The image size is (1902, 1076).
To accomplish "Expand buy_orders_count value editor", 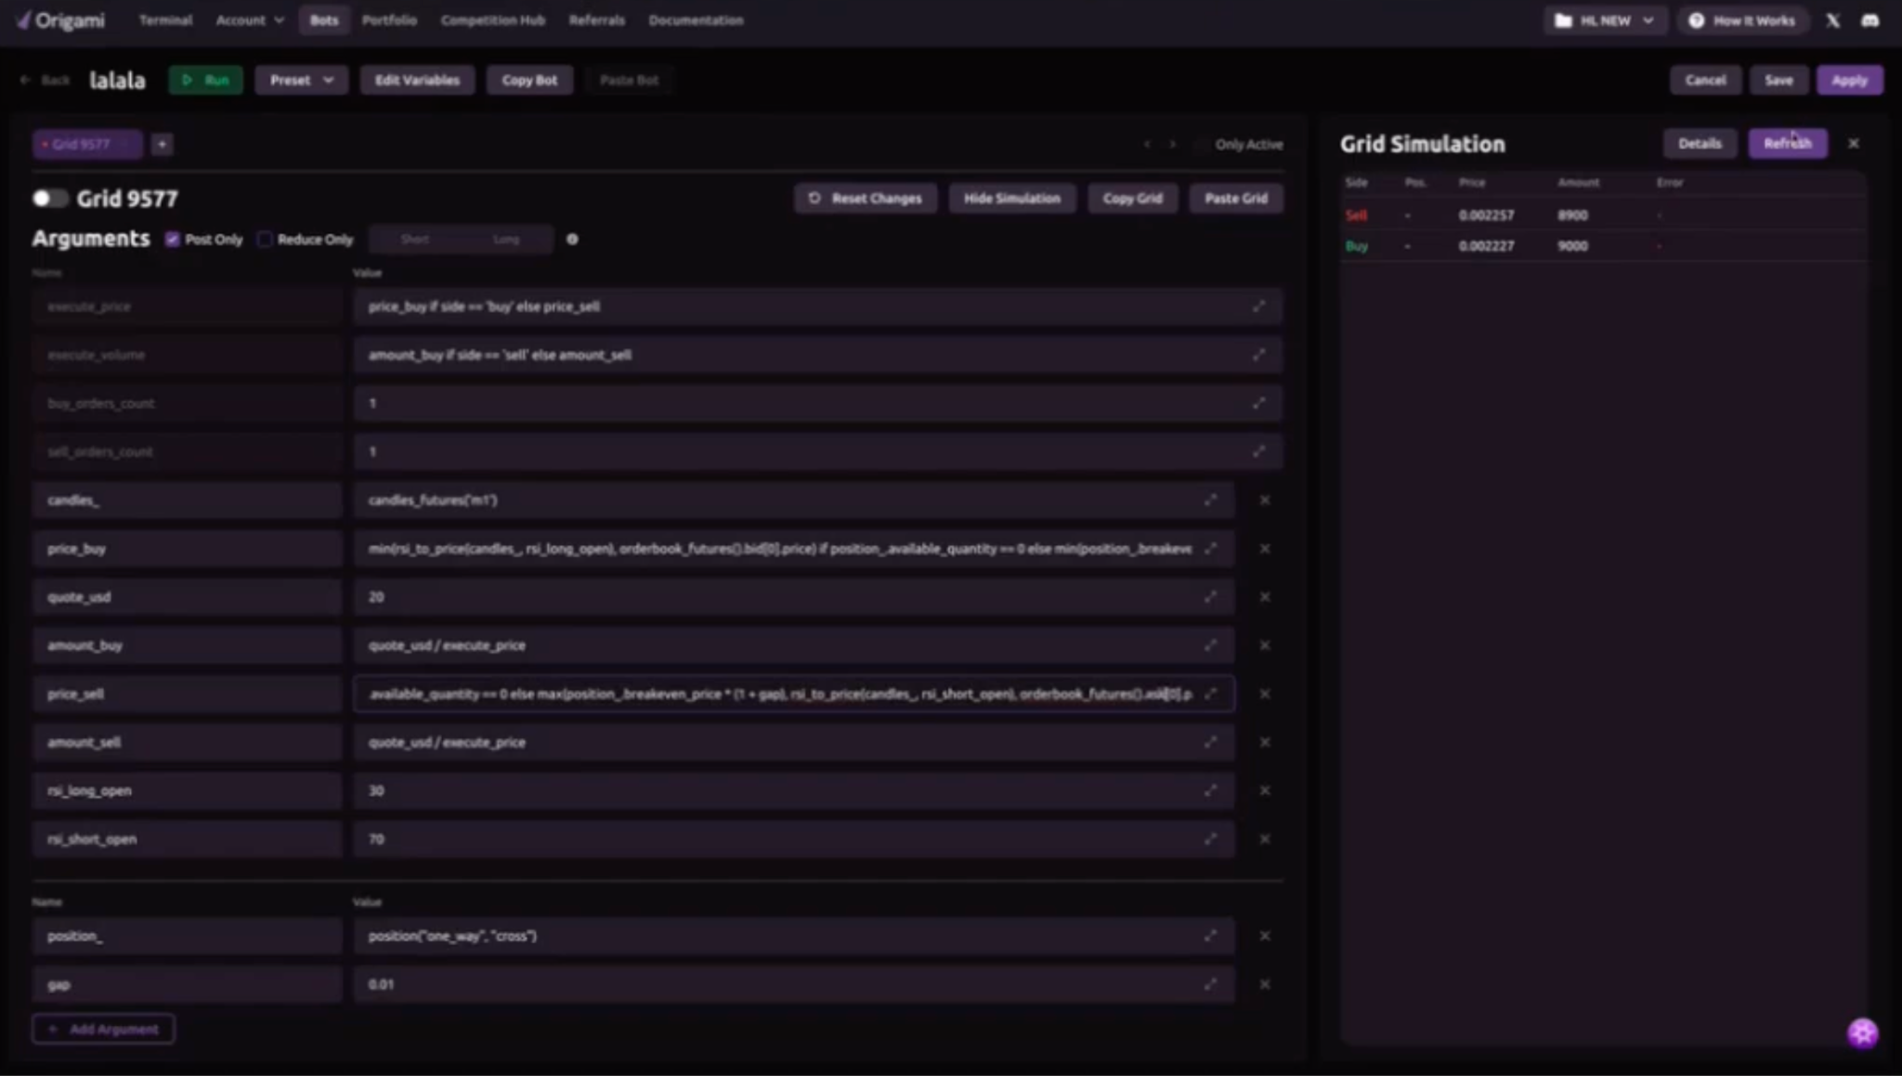I will coord(1258,403).
